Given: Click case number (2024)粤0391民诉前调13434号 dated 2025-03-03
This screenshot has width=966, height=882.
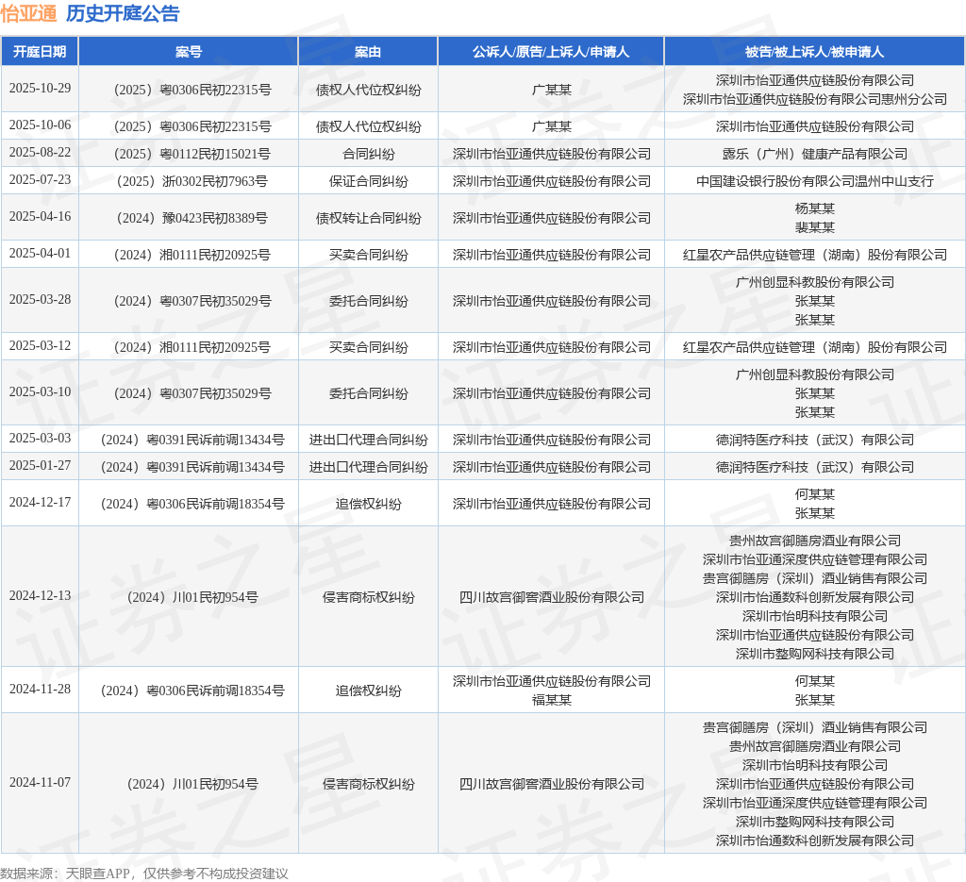Looking at the screenshot, I should tap(192, 440).
